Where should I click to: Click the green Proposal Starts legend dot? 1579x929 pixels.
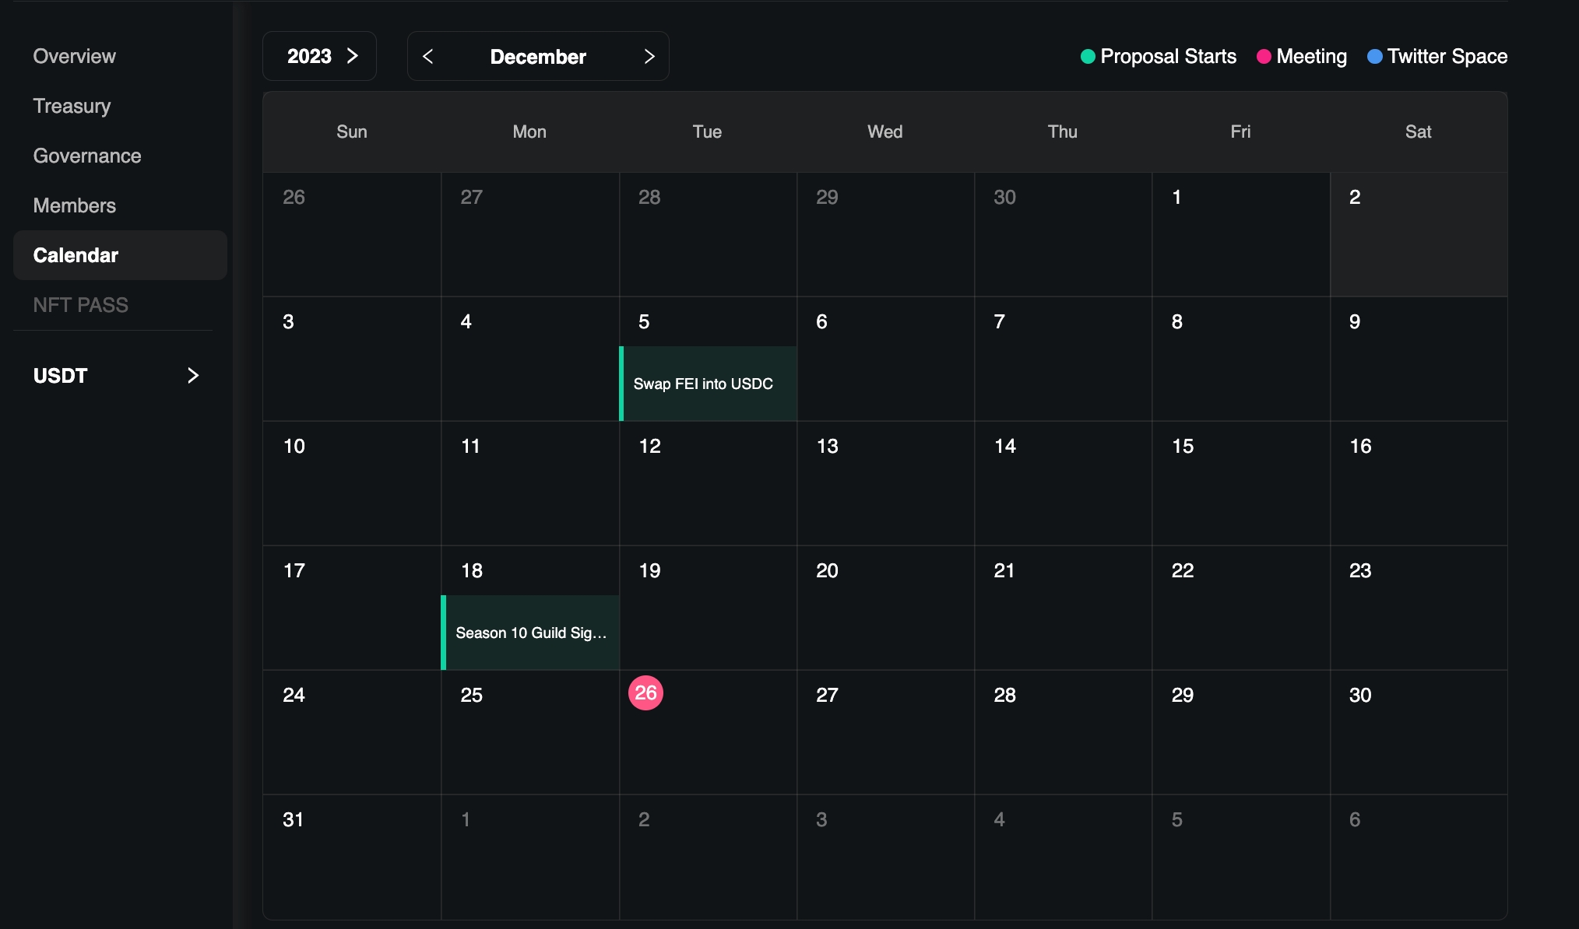coord(1088,57)
